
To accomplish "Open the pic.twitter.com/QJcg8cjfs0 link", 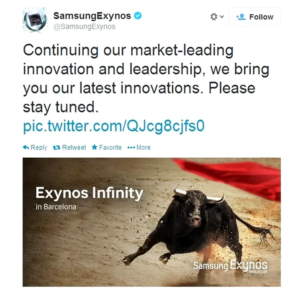I will pyautogui.click(x=114, y=126).
